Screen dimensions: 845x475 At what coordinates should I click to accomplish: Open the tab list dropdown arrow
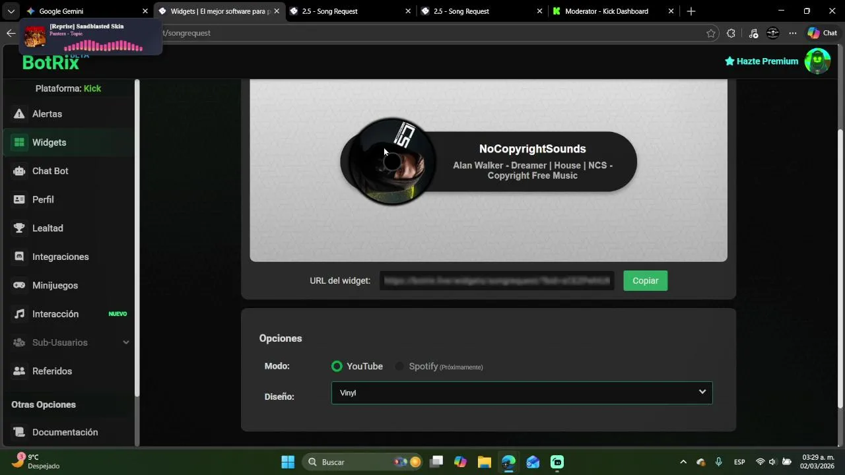pos(11,11)
